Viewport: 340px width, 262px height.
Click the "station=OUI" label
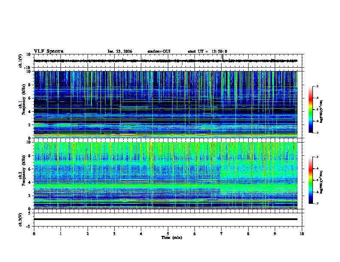(x=159, y=51)
